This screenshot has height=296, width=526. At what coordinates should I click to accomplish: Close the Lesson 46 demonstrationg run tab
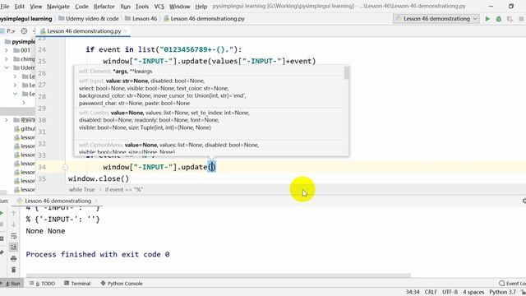[96, 201]
